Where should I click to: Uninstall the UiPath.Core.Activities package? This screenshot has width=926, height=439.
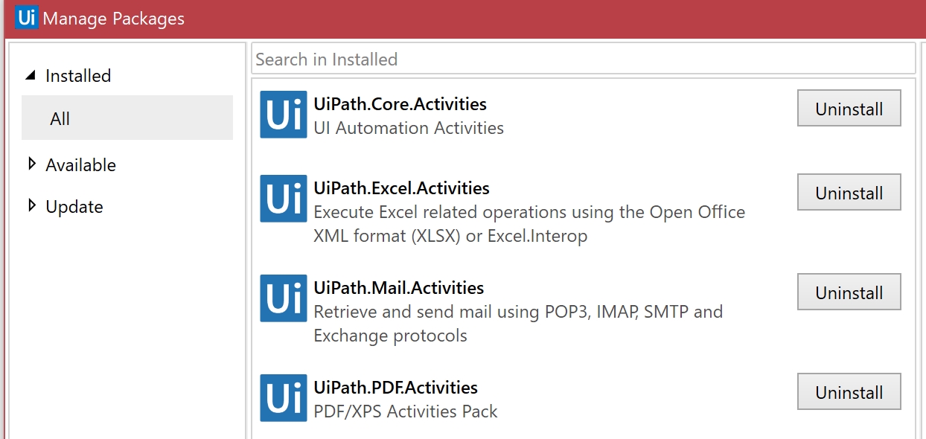[849, 109]
